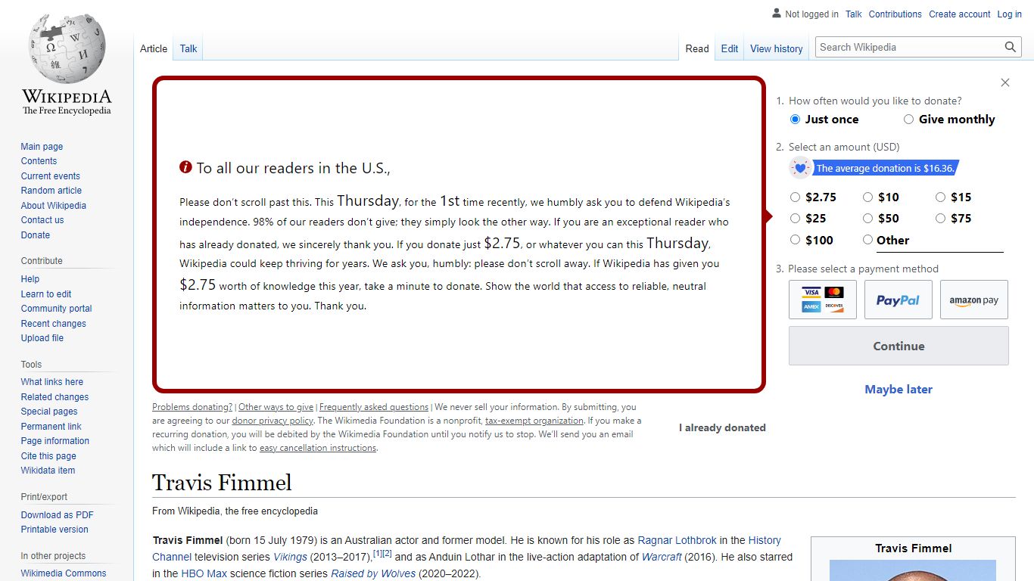Image resolution: width=1034 pixels, height=581 pixels.
Task: Open the View history tab
Action: click(x=777, y=48)
